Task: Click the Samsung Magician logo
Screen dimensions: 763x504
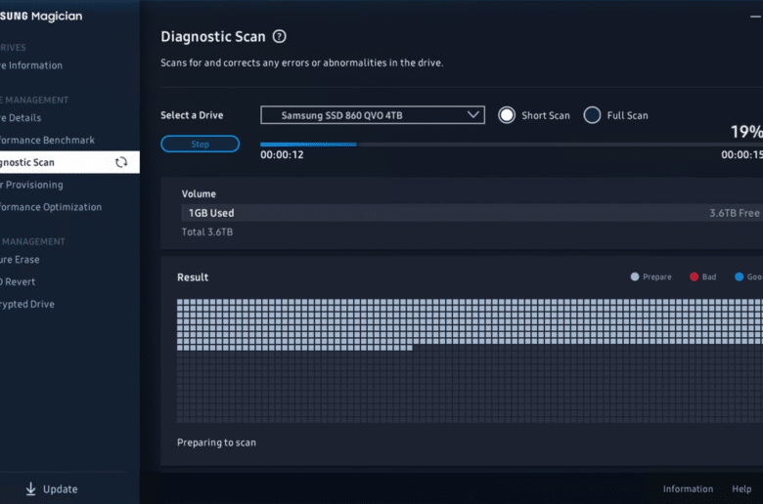Action: pyautogui.click(x=41, y=16)
